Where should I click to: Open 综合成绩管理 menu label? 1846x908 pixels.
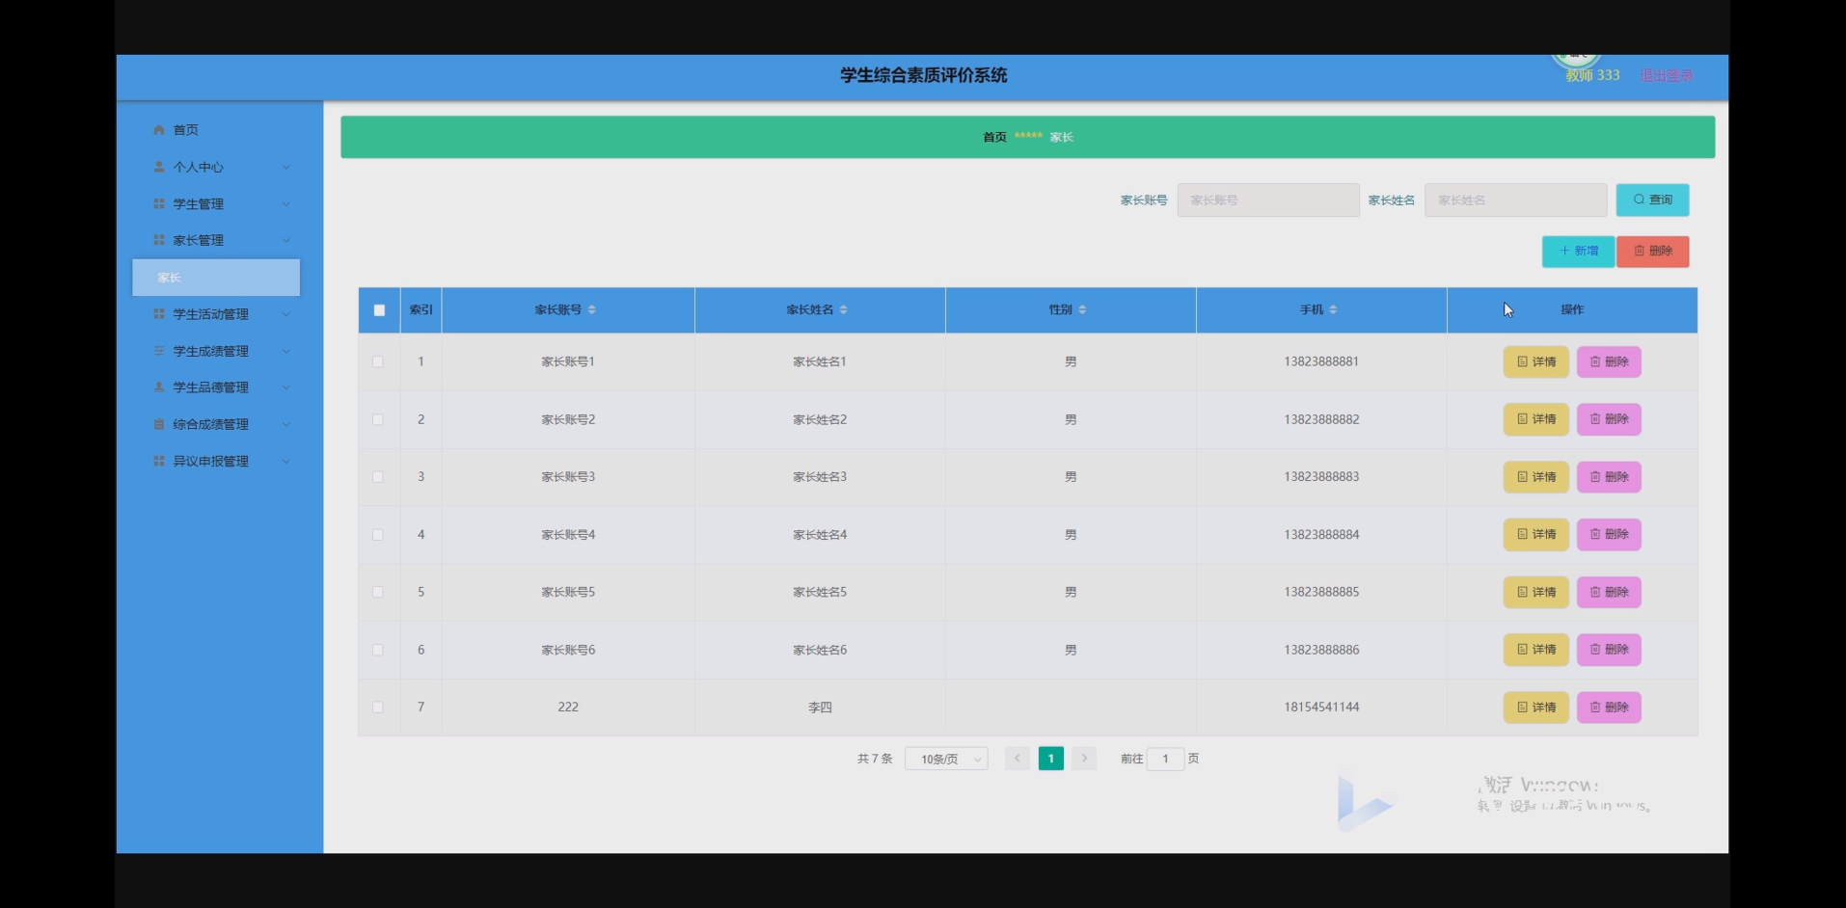[x=210, y=424]
